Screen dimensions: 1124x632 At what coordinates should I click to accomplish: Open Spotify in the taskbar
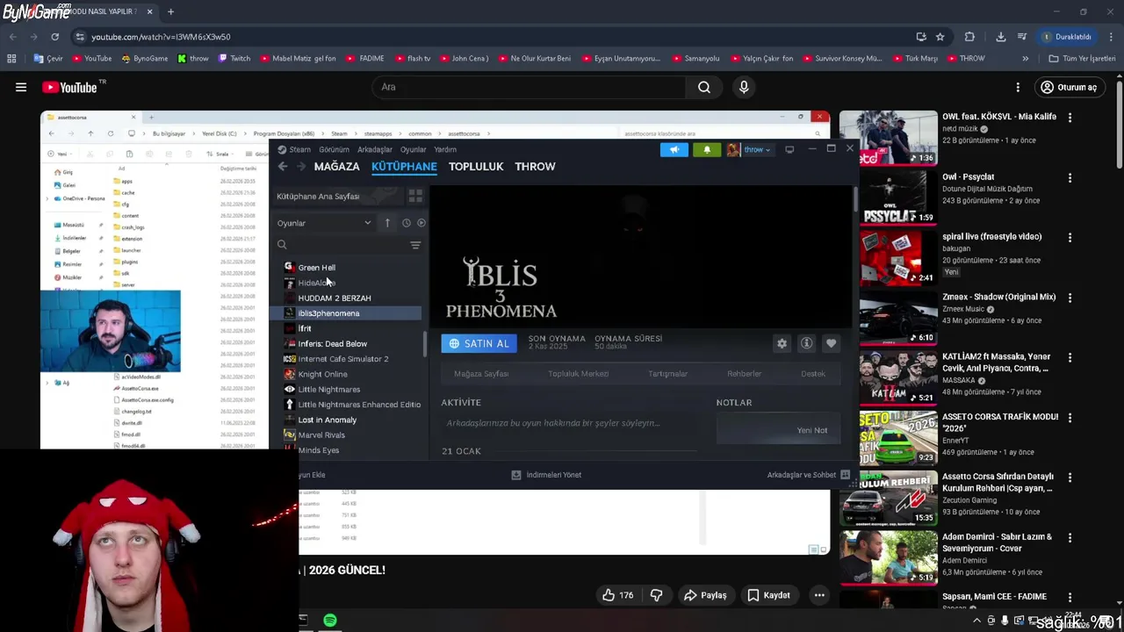330,621
